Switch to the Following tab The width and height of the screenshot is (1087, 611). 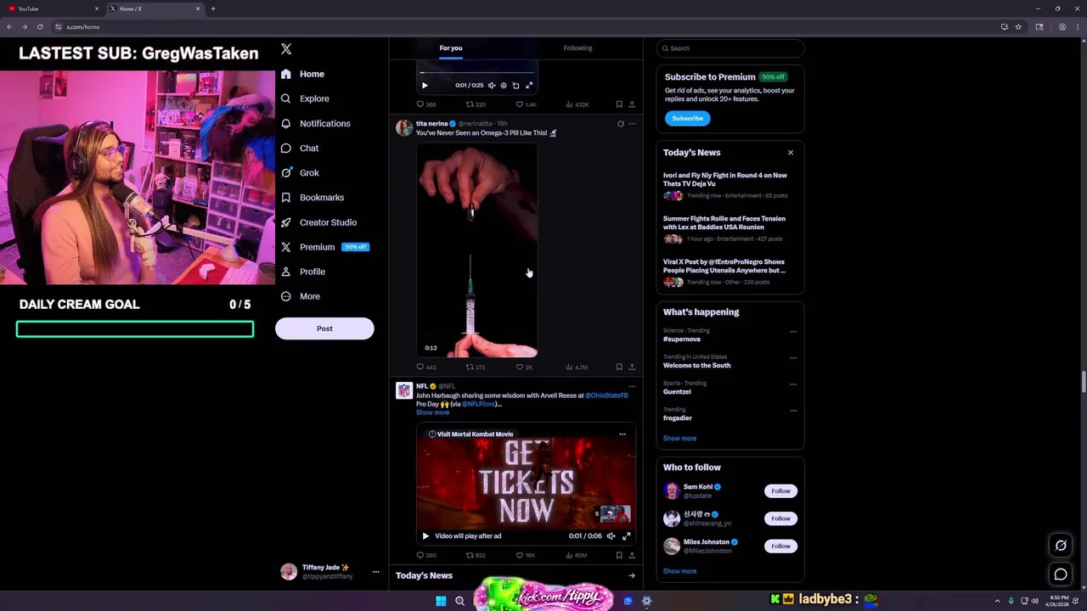577,48
